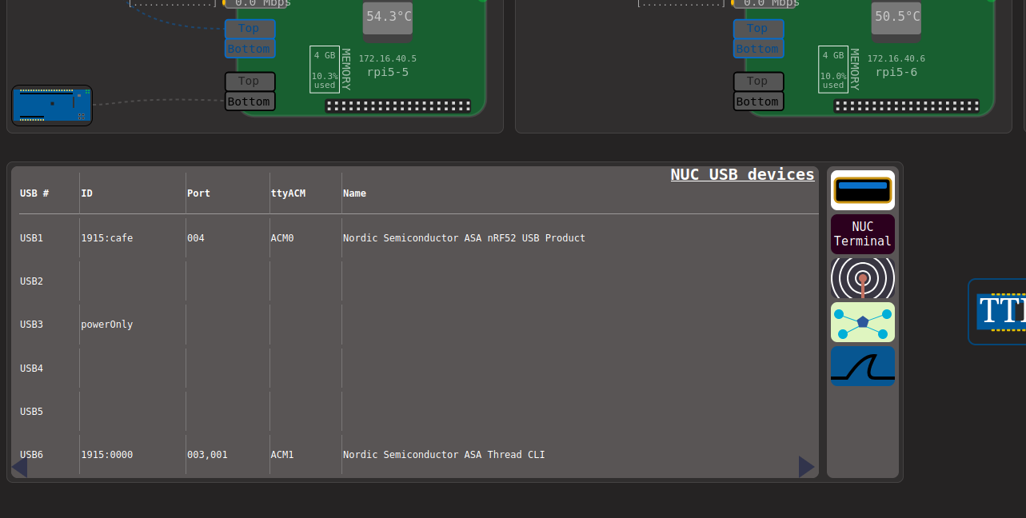Open the Wireshark shark fin icon
The image size is (1026, 518).
862,366
